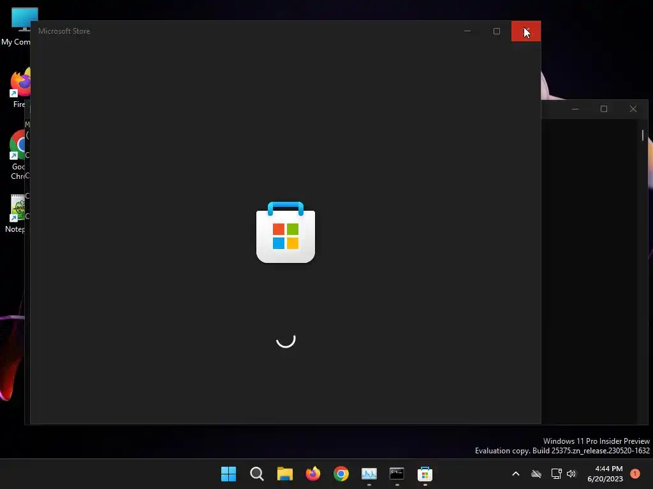Select the Notepad++ desktop shortcut
The height and width of the screenshot is (489, 653).
16,213
